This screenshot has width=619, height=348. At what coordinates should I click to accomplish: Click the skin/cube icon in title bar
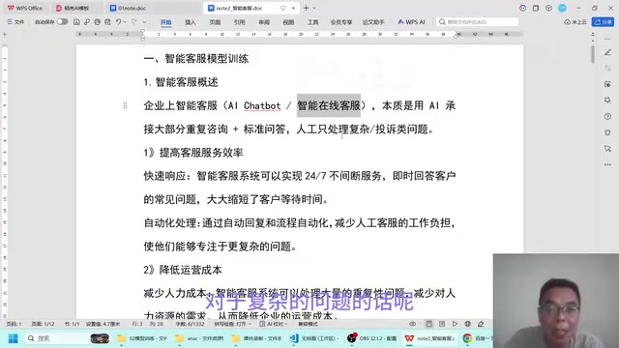tap(548, 8)
